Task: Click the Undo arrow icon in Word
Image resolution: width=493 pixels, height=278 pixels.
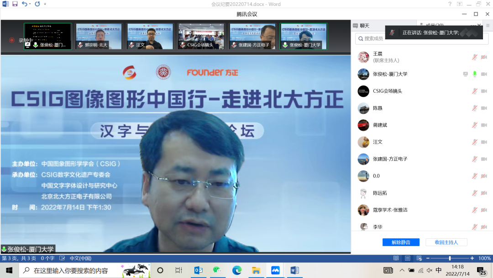Action: point(24,4)
